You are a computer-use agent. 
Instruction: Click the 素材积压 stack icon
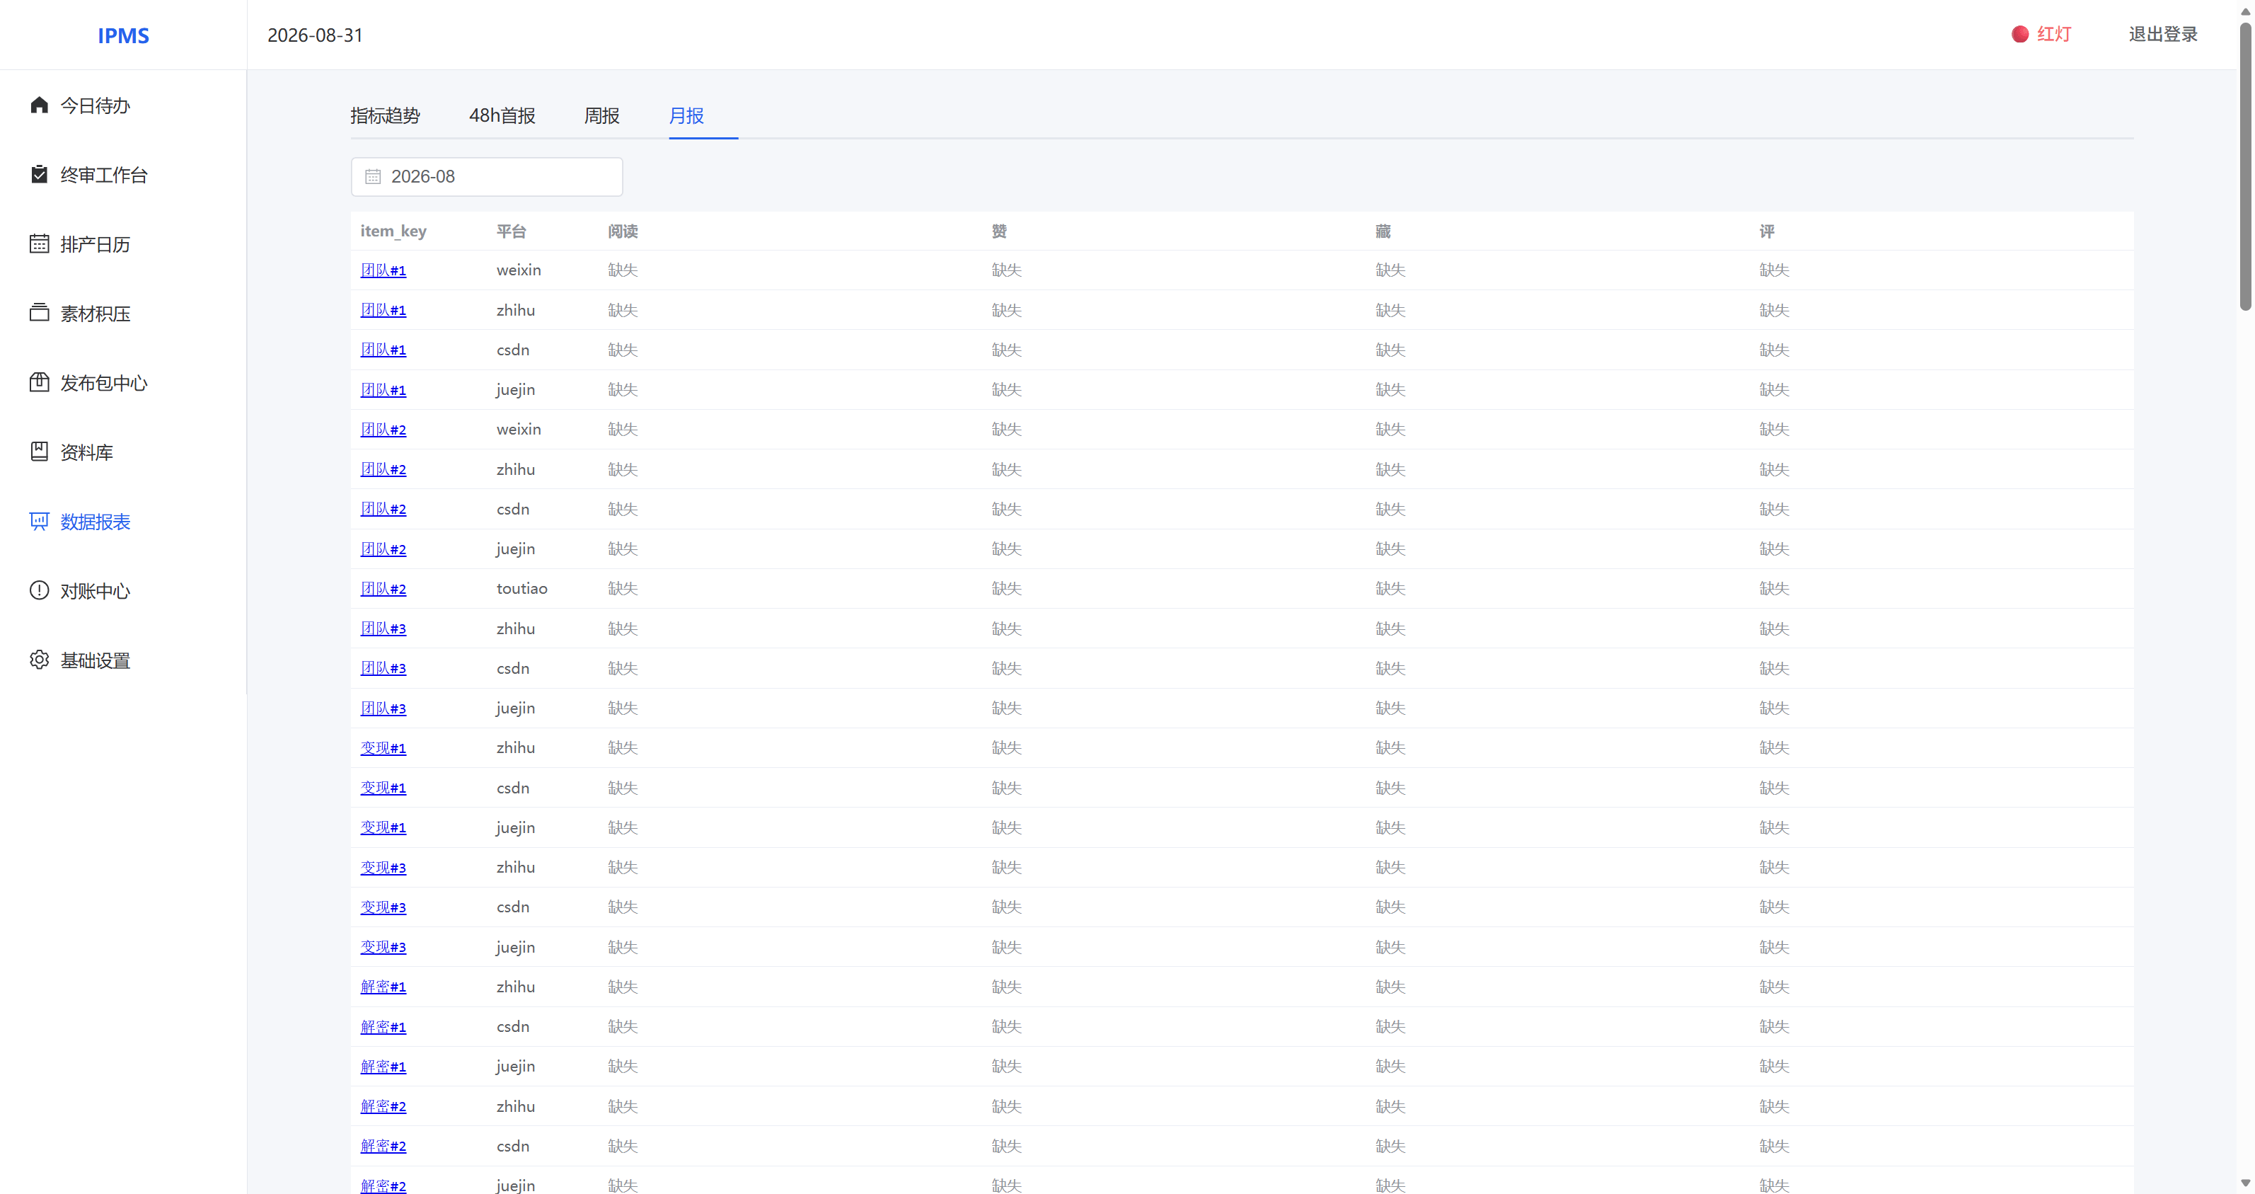pyautogui.click(x=38, y=313)
